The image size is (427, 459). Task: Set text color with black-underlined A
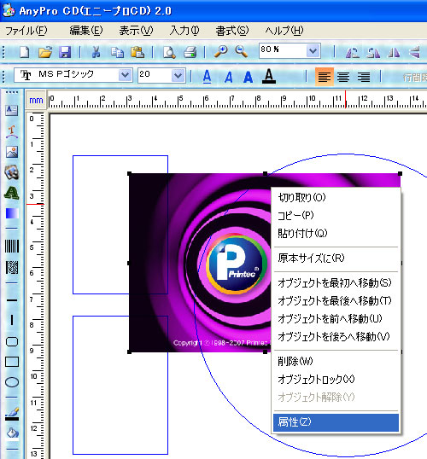point(269,77)
